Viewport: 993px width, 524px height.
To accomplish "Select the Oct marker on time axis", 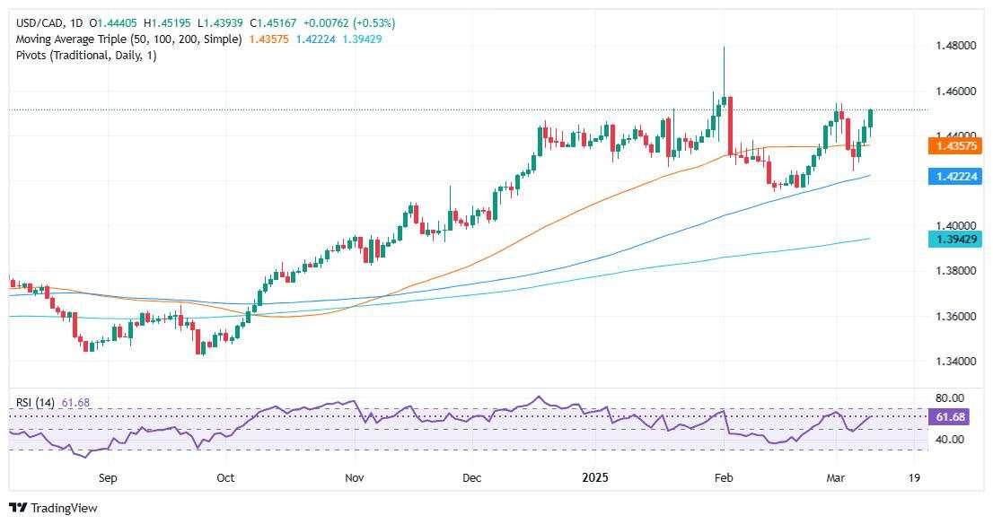I will (225, 478).
